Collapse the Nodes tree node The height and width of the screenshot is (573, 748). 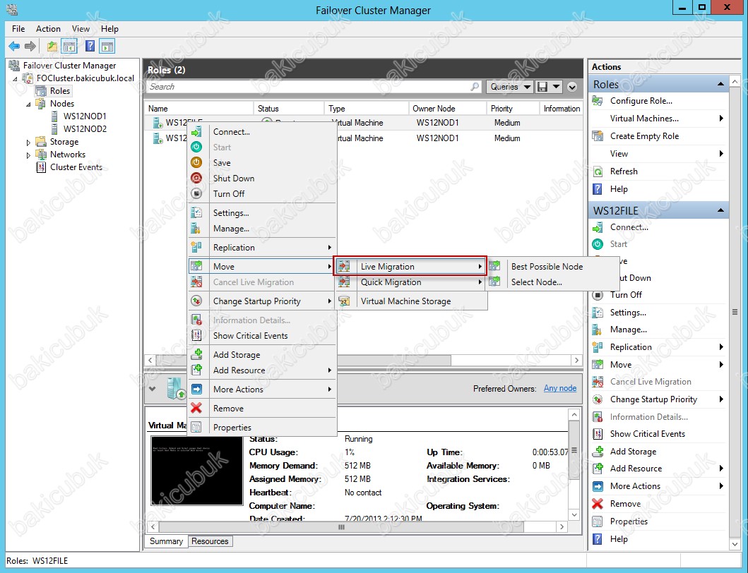click(x=28, y=104)
